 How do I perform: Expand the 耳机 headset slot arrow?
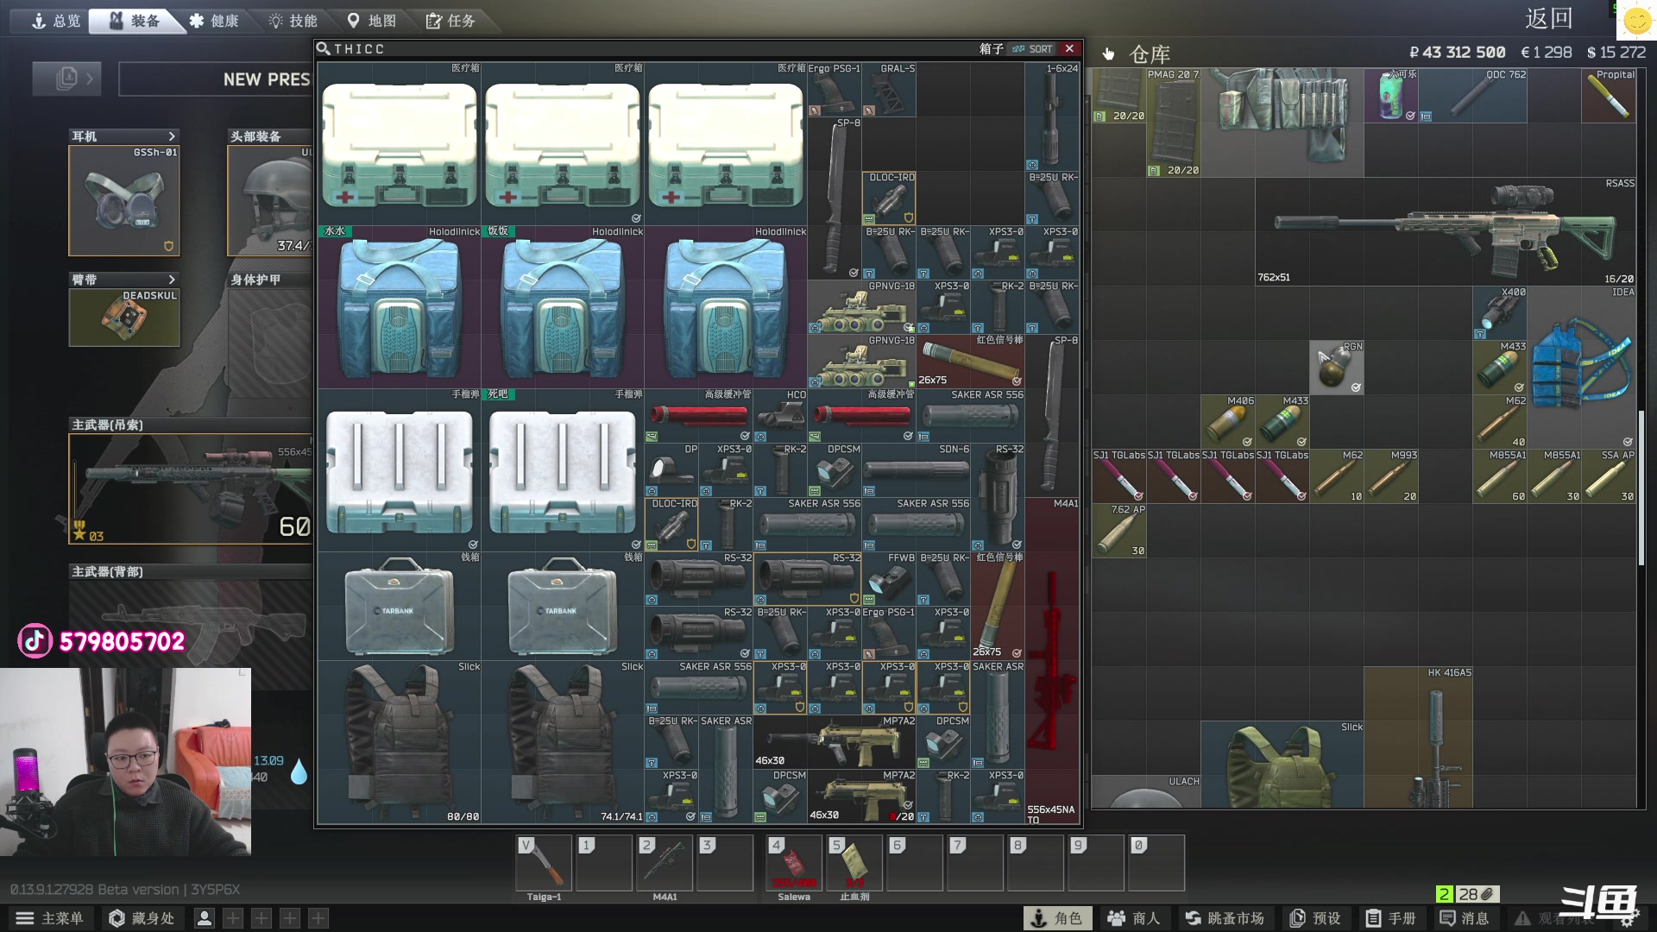tap(172, 136)
